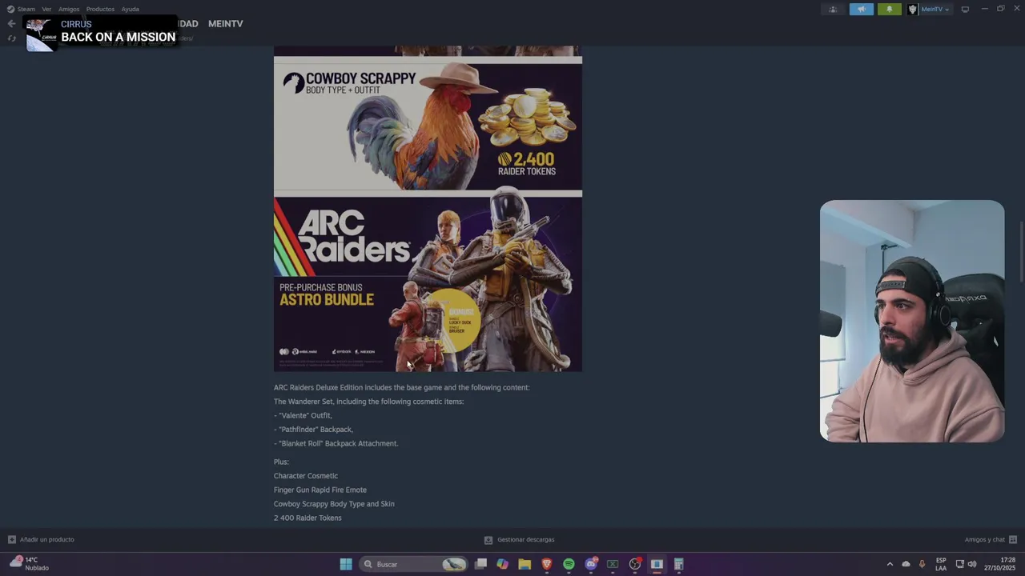Switch to the active Steam taskbar window
The width and height of the screenshot is (1025, 576).
[657, 564]
